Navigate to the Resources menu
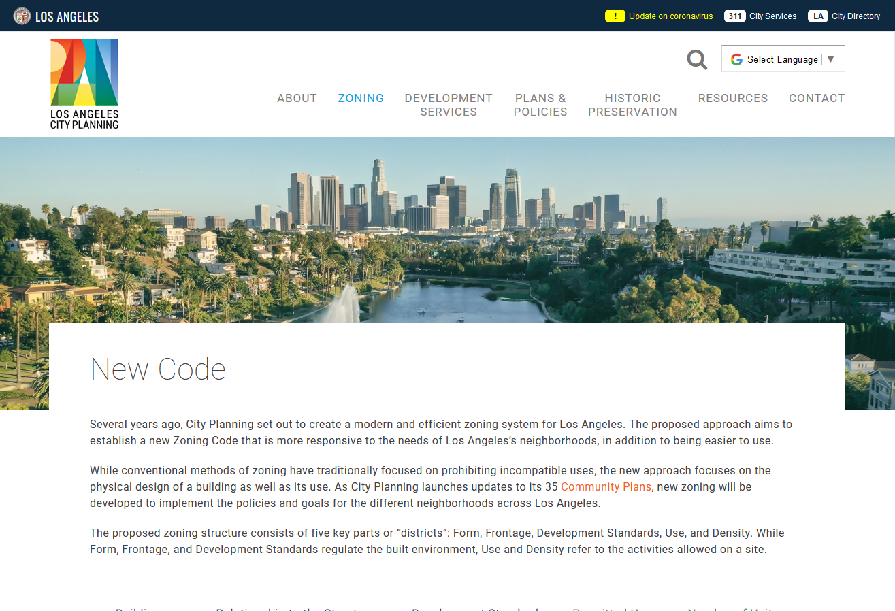This screenshot has height=611, width=895. click(x=732, y=98)
